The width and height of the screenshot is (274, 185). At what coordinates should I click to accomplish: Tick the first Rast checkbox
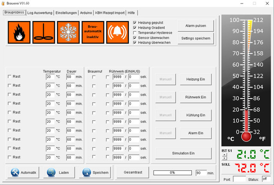coord(10,76)
